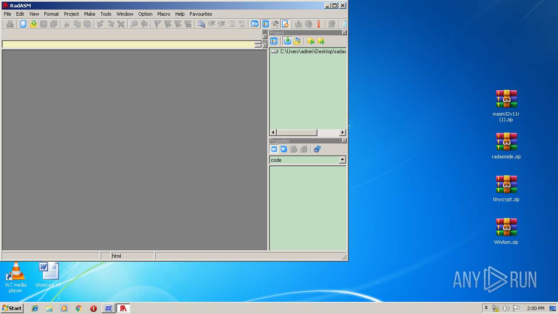Select WinAsm.zip on the desktop
This screenshot has height=314, width=558.
[506, 232]
